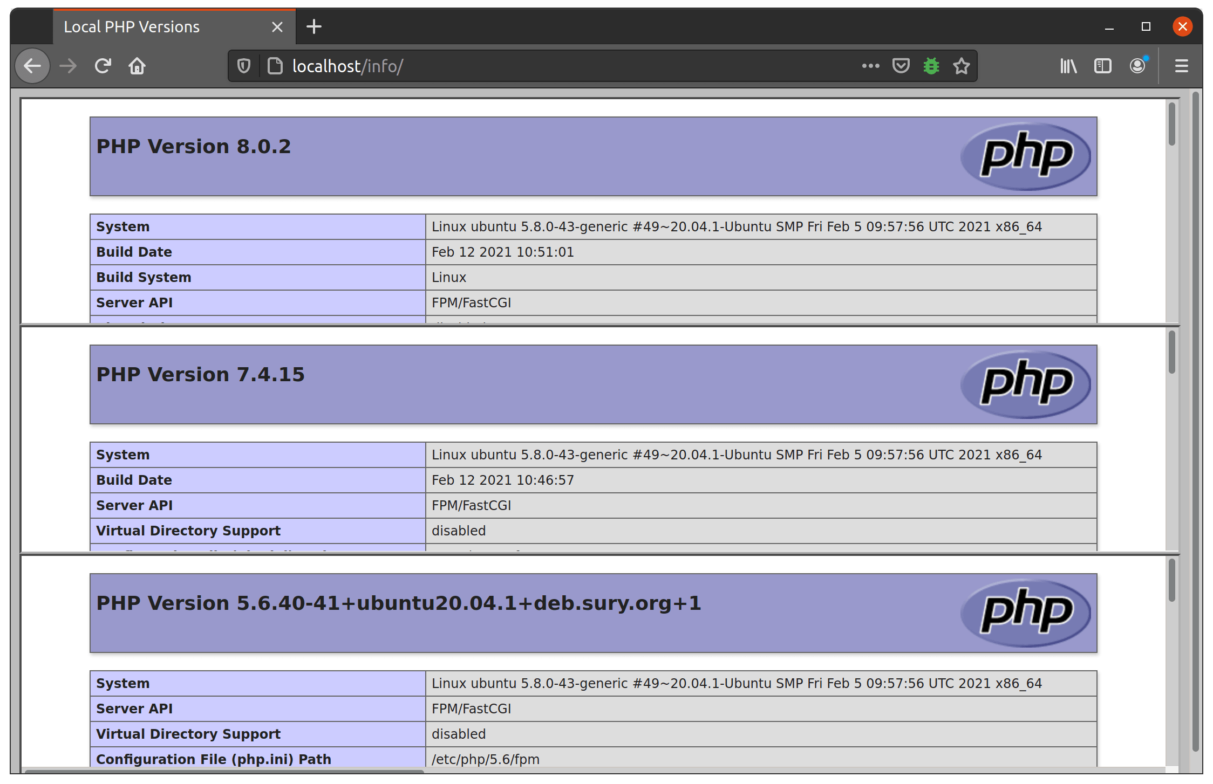The height and width of the screenshot is (784, 1213).
Task: Click Build Date value Feb 12 2021 10:46:57
Action: [x=502, y=480]
